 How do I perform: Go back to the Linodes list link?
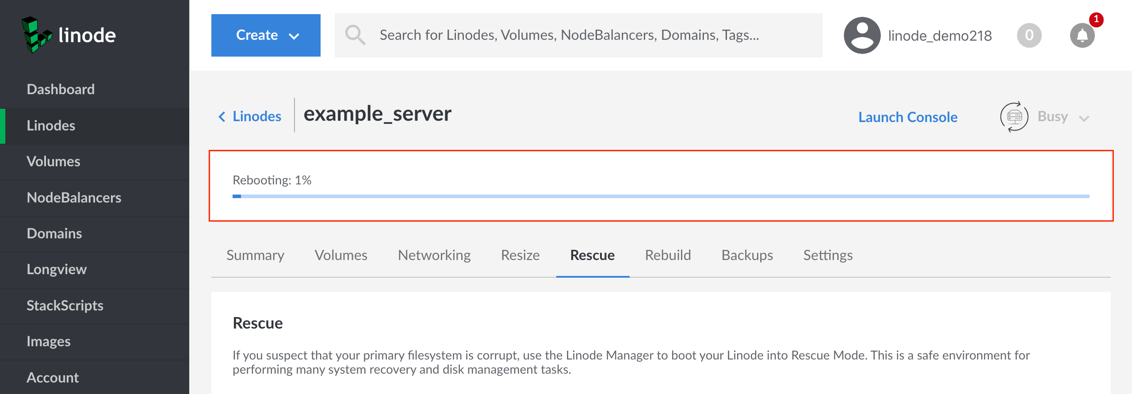257,116
